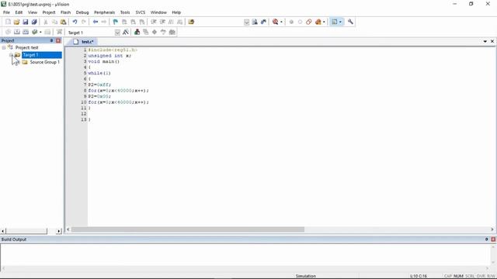The image size is (497, 279).
Task: Cut selection with the scissors icon
Action: point(46,22)
